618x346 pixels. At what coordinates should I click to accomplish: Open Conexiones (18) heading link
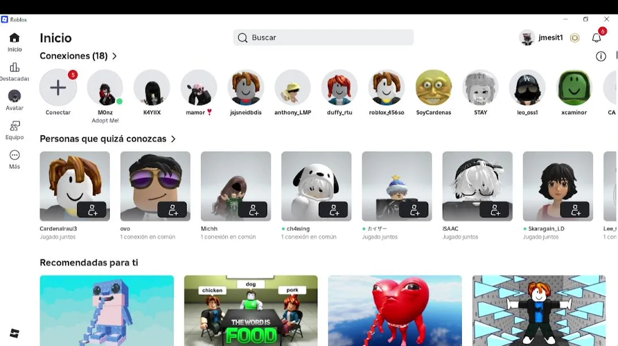pos(74,56)
